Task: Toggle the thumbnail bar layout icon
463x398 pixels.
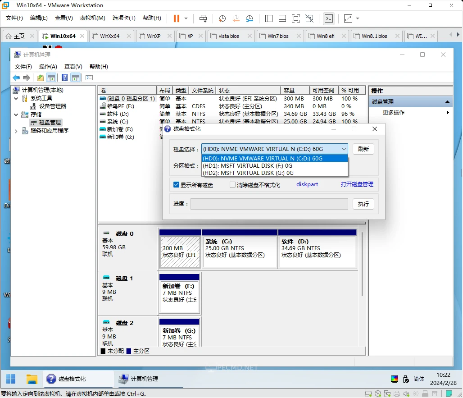Action: 282,18
